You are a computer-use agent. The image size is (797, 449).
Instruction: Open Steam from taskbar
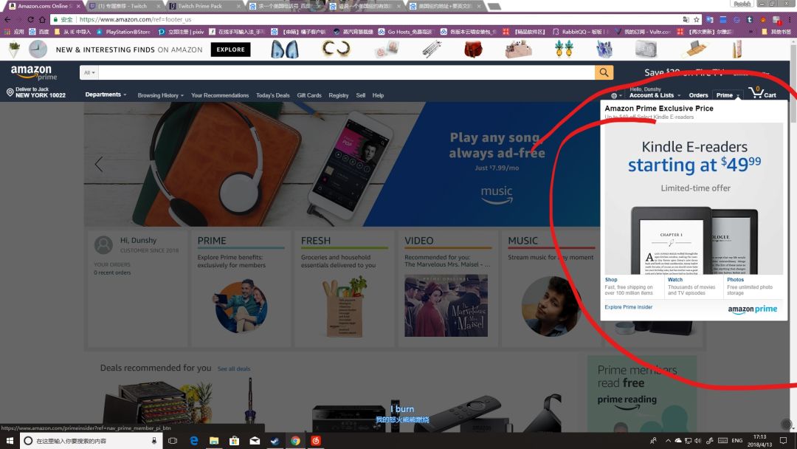tap(275, 440)
